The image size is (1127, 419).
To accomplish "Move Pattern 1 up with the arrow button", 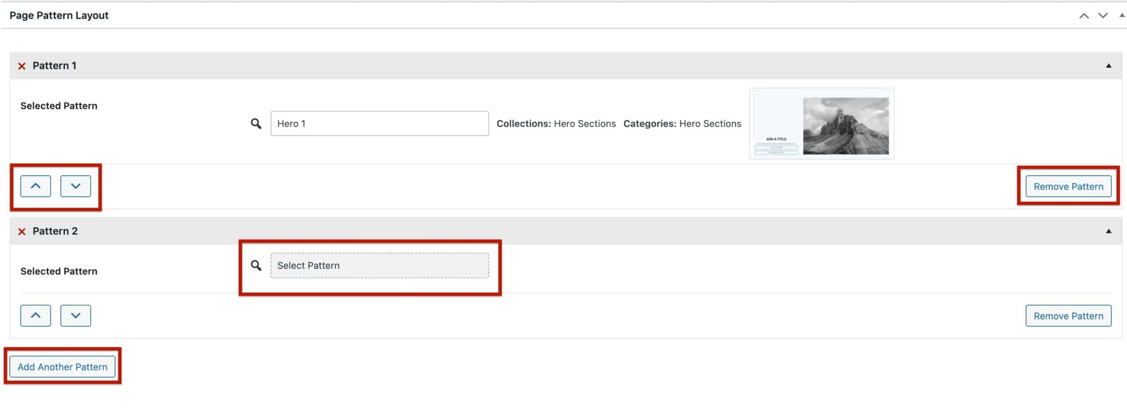I will tap(36, 186).
